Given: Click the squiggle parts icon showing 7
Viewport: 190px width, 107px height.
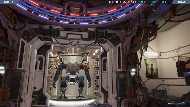Looking at the screenshot, I should point(124,2).
